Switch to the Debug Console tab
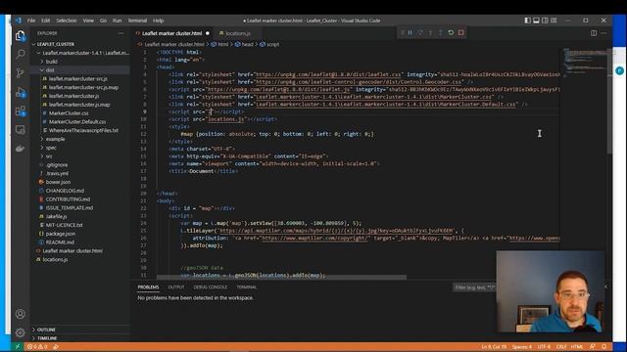This screenshot has height=352, width=627. [x=211, y=286]
